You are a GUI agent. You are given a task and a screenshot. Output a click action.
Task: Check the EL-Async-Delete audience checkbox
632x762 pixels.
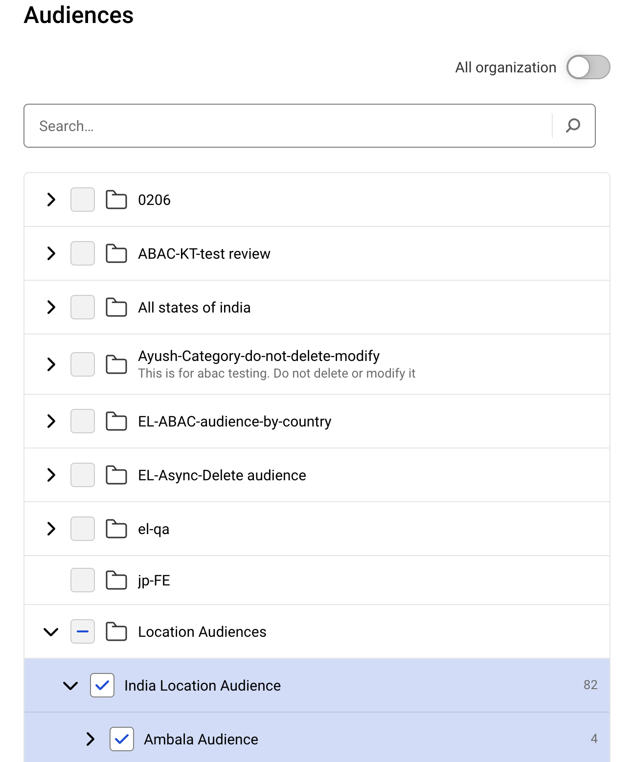(83, 475)
